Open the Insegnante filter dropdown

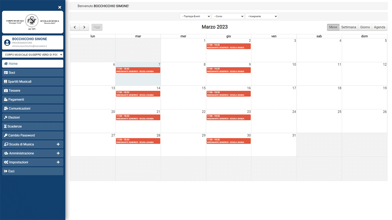[x=261, y=16]
